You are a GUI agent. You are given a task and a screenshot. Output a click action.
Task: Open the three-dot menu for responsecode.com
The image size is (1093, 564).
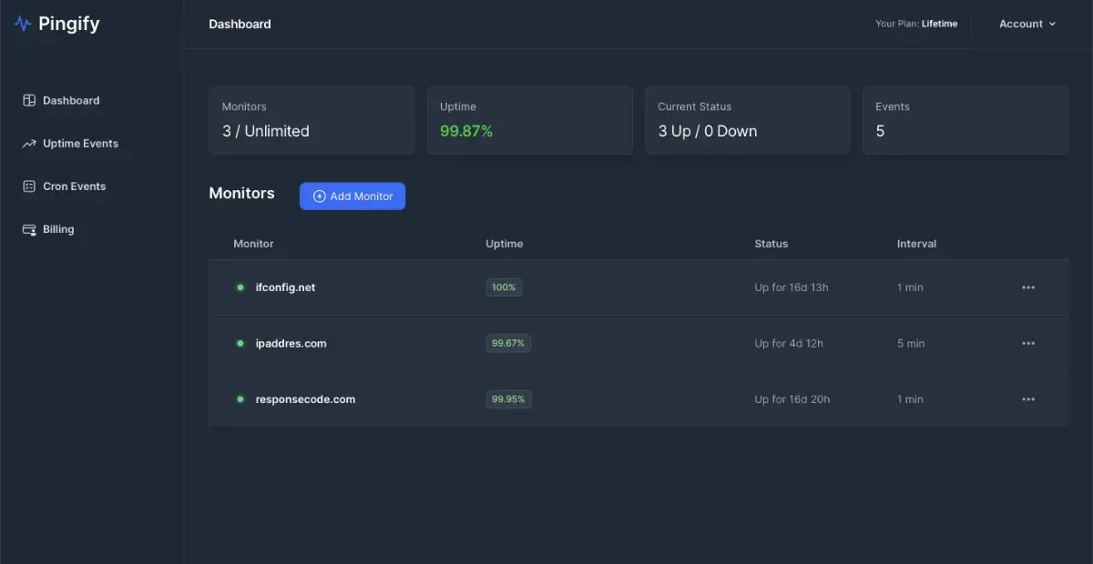[x=1028, y=399]
